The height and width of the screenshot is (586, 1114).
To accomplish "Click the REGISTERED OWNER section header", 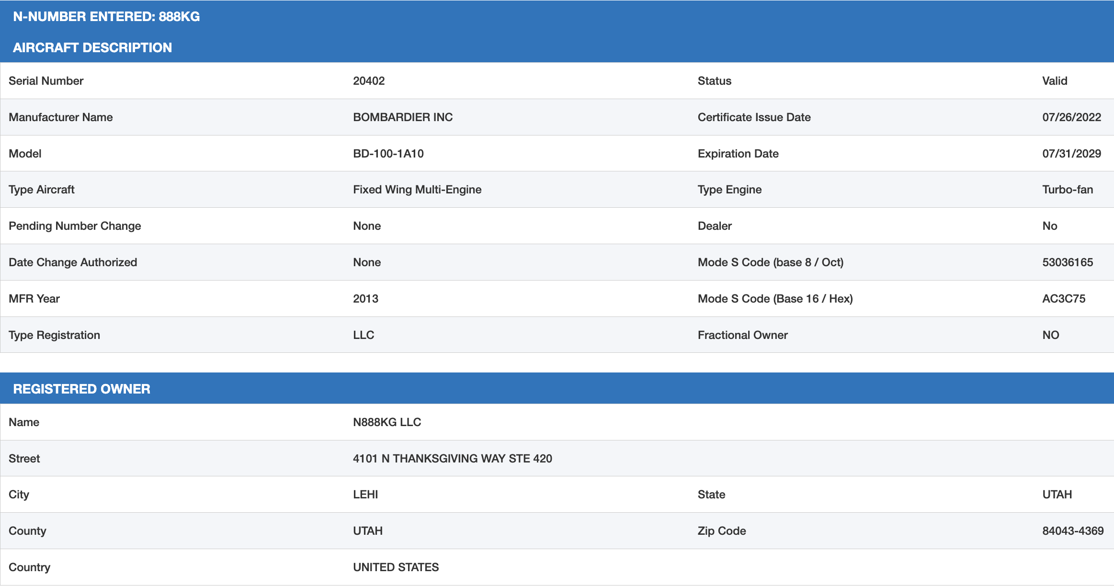I will point(81,389).
